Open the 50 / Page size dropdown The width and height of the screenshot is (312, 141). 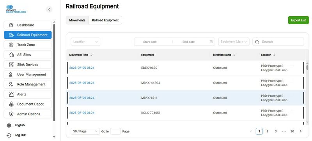click(85, 131)
